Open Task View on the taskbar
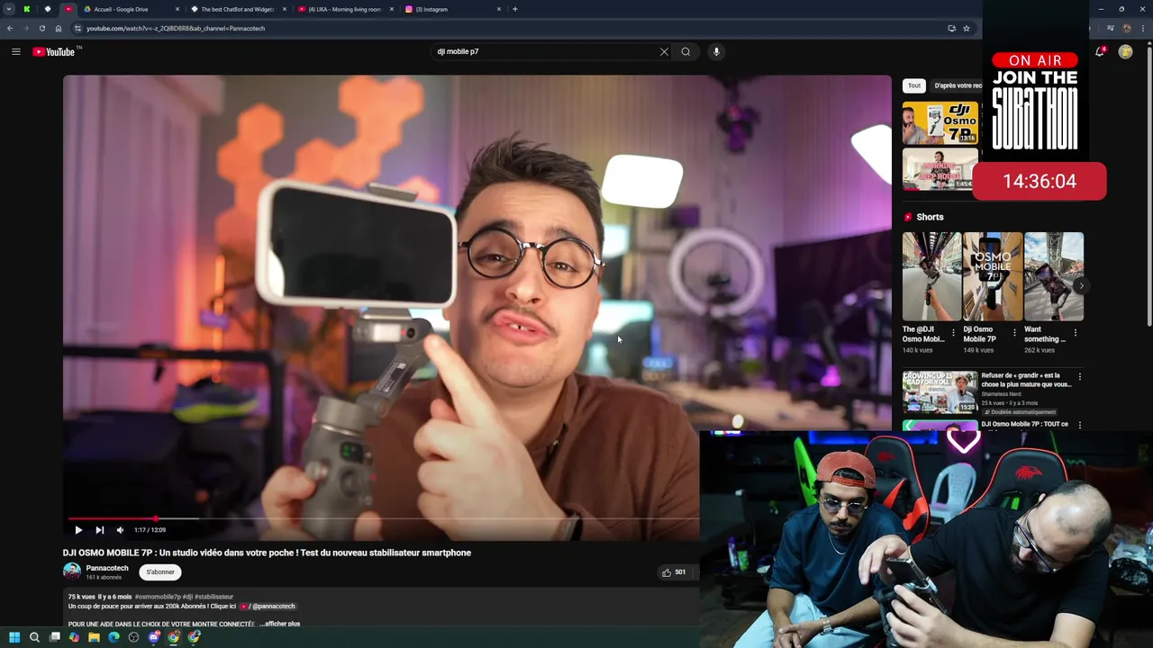The image size is (1153, 648). click(x=55, y=637)
